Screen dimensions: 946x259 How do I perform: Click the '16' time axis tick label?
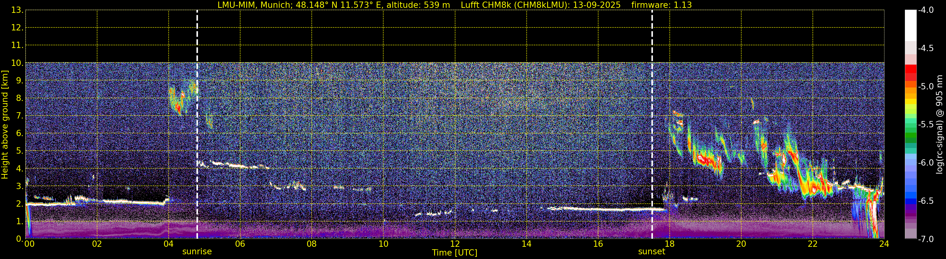[598, 244]
